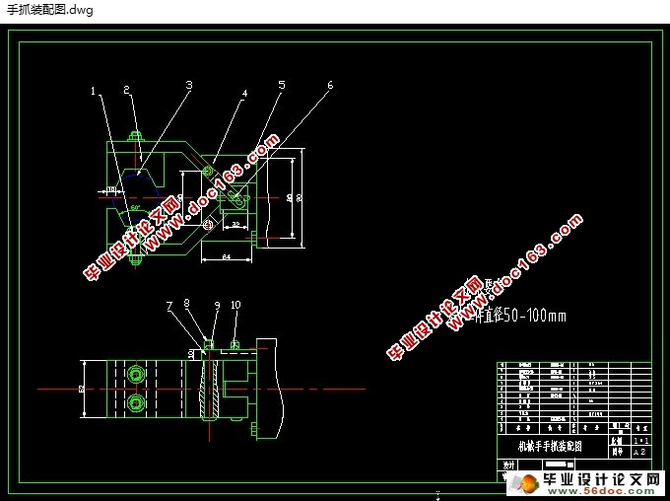Click the small 10 dimension on left jaw
The width and height of the screenshot is (670, 501).
click(x=111, y=189)
